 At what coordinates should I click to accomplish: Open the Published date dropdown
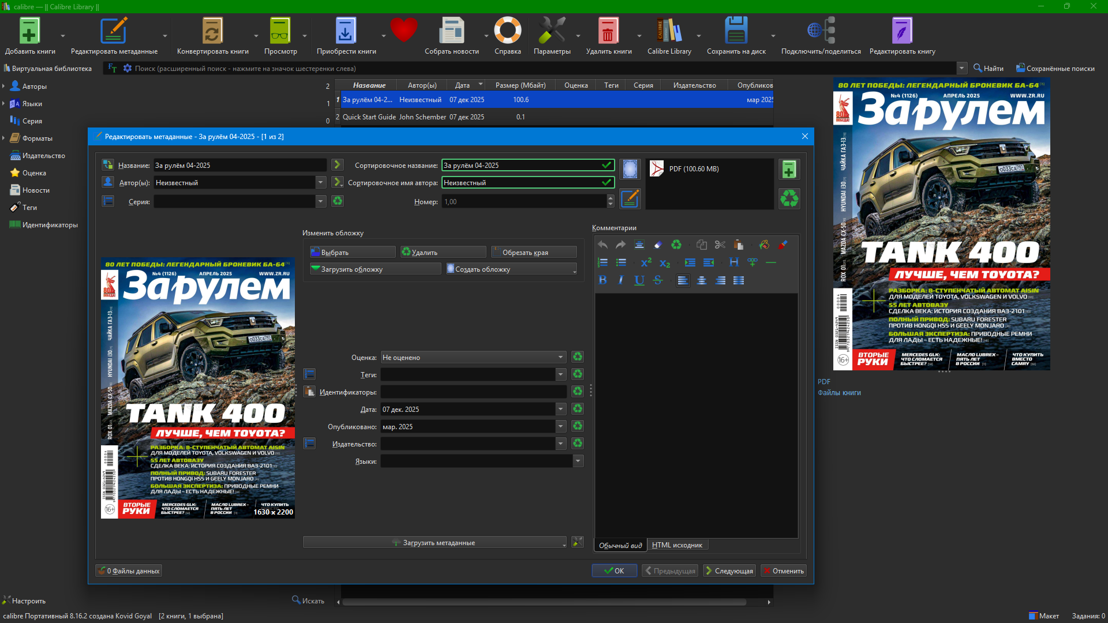click(x=560, y=427)
